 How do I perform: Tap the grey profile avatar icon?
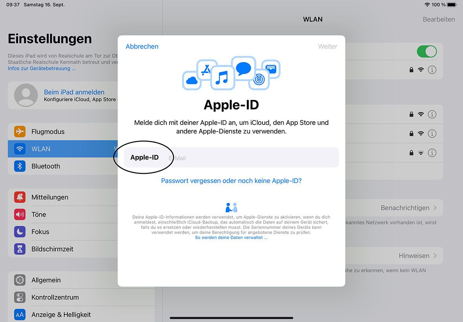pyautogui.click(x=26, y=95)
